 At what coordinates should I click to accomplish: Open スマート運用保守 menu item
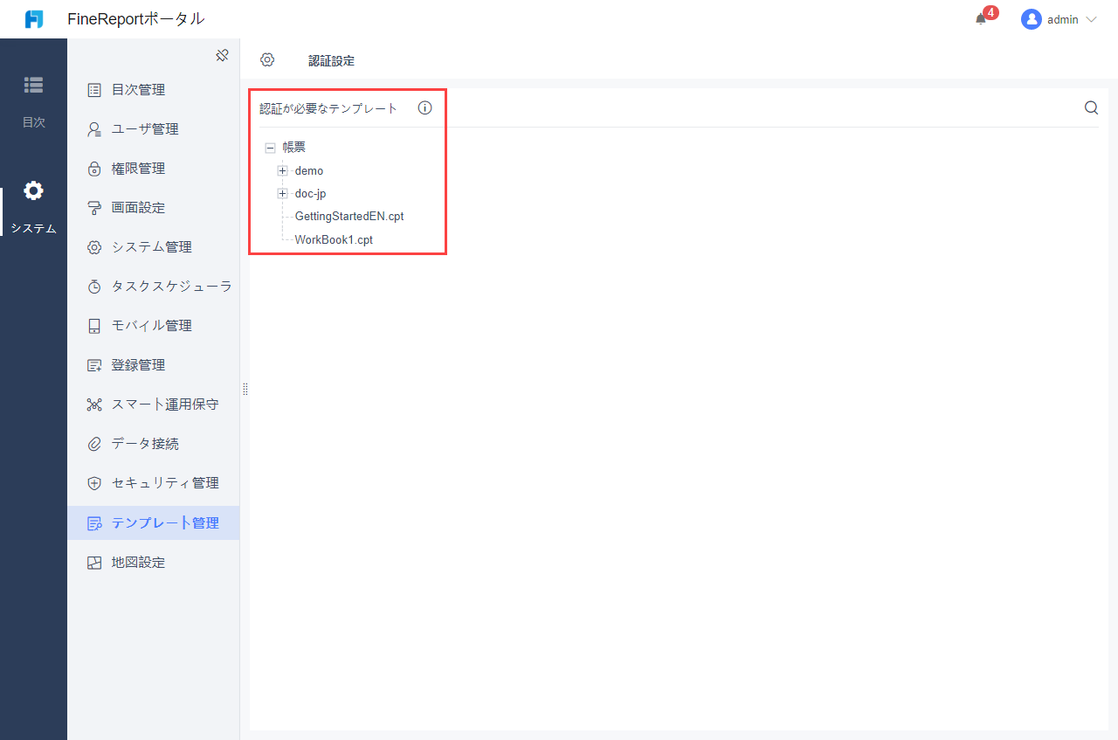tap(153, 405)
